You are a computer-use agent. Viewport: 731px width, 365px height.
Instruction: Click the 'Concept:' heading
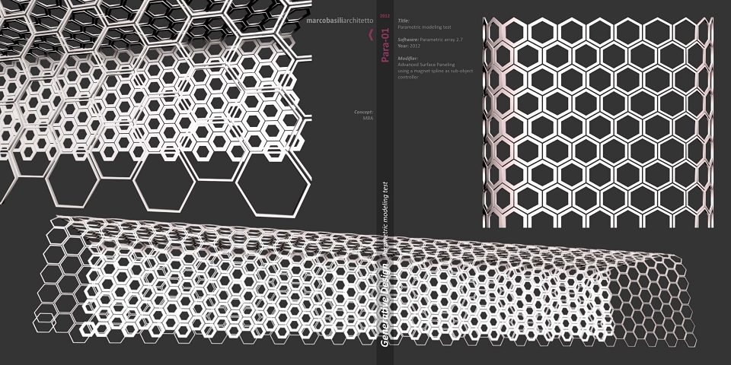coord(364,113)
